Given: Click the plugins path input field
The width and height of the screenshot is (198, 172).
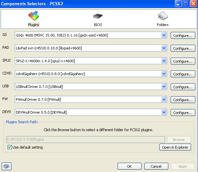Looking at the screenshot, I should pyautogui.click(x=86, y=140).
